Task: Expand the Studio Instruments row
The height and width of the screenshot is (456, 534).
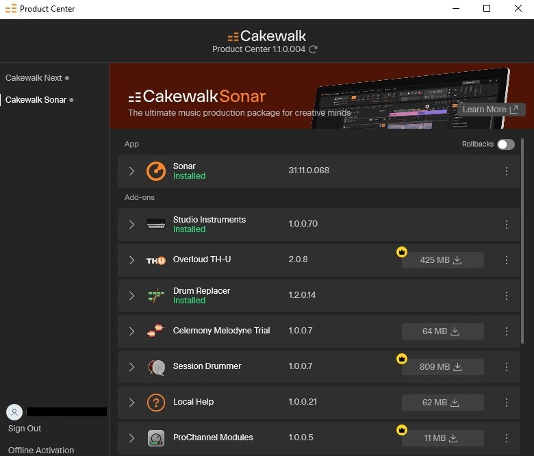Action: pyautogui.click(x=131, y=225)
